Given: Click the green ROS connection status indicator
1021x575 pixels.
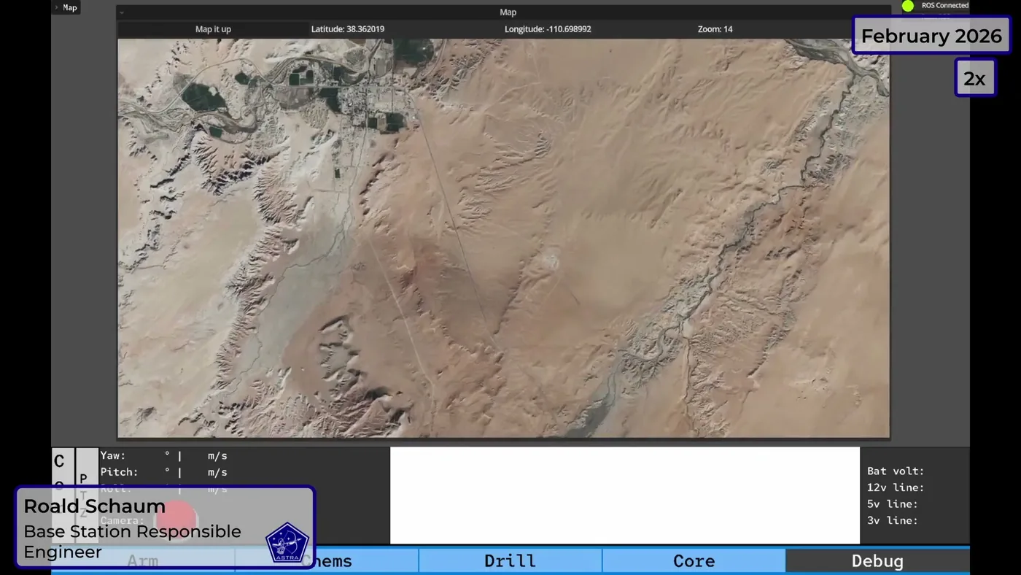Looking at the screenshot, I should tap(908, 6).
